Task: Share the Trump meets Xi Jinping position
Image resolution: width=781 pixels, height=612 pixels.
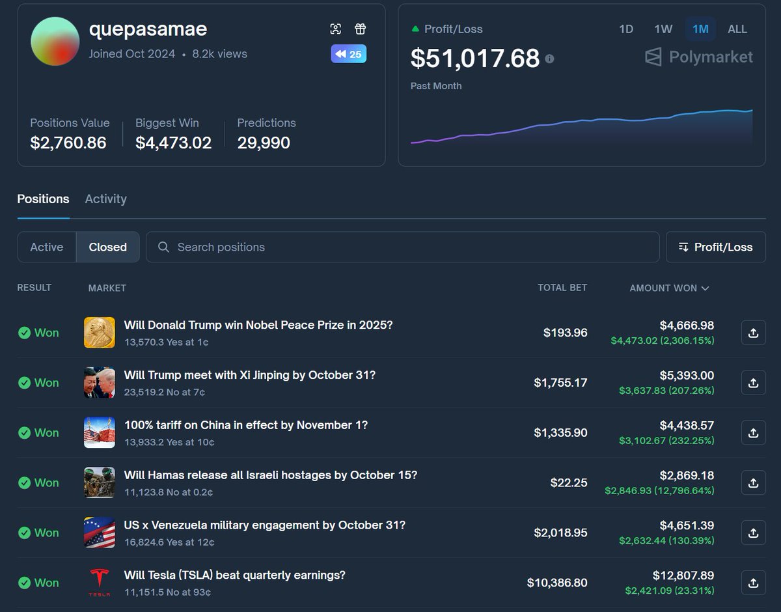Action: click(753, 383)
